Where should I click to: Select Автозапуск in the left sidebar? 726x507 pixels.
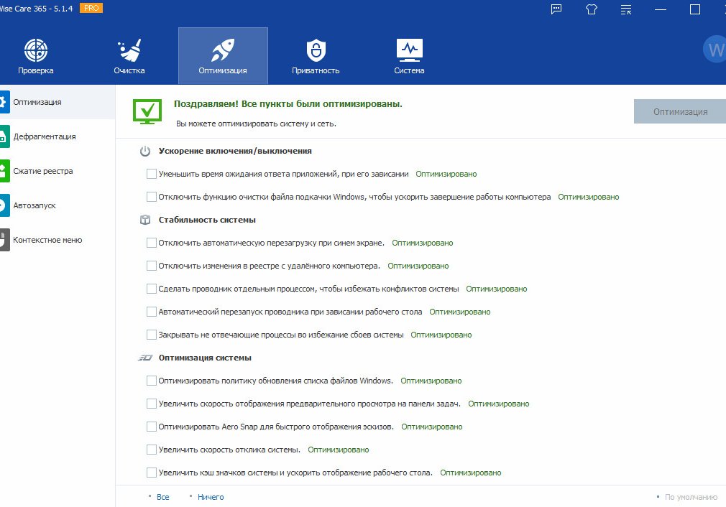58,205
